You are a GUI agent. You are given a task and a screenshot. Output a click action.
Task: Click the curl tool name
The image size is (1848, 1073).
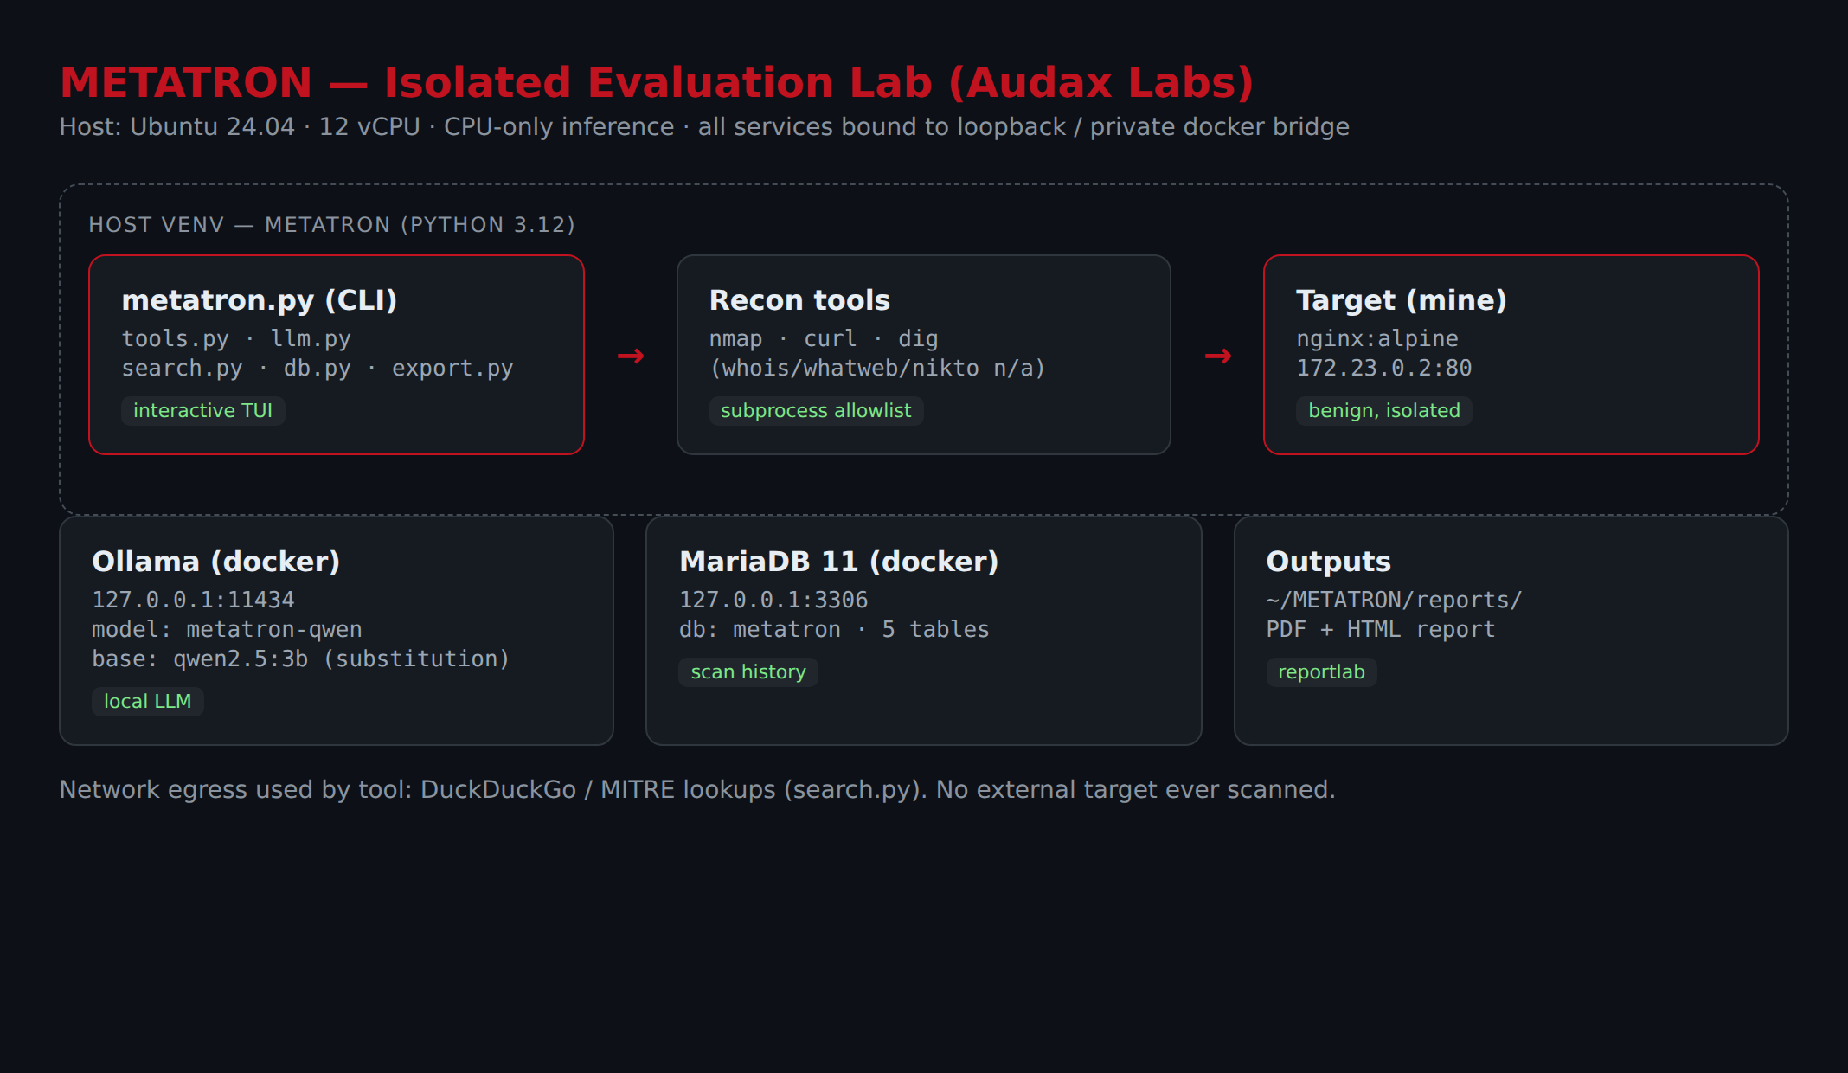[831, 338]
